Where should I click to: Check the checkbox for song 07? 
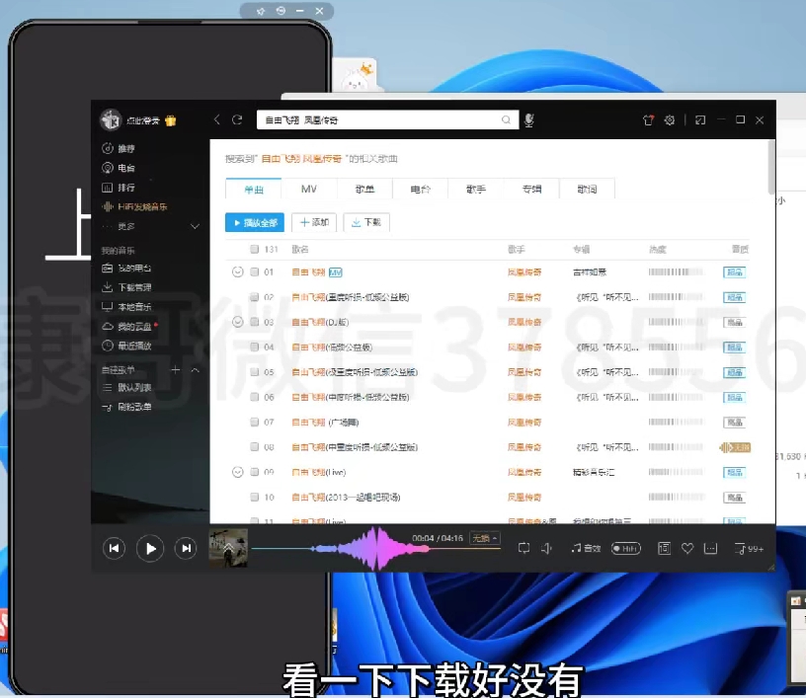(x=255, y=422)
